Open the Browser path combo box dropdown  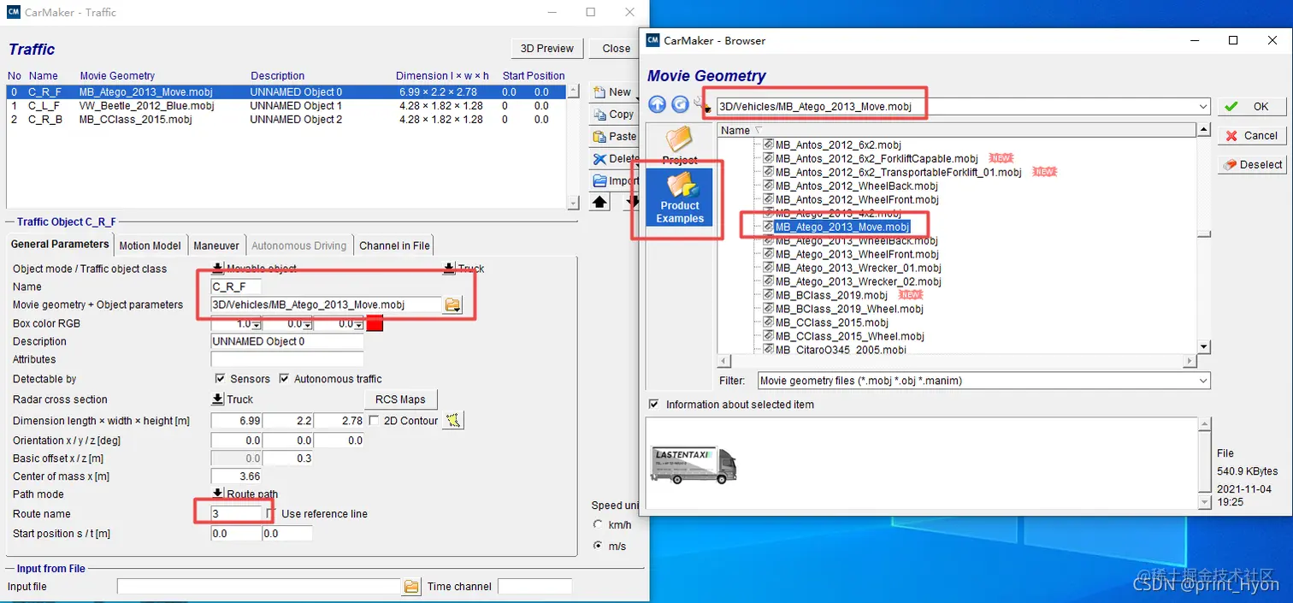[1203, 107]
